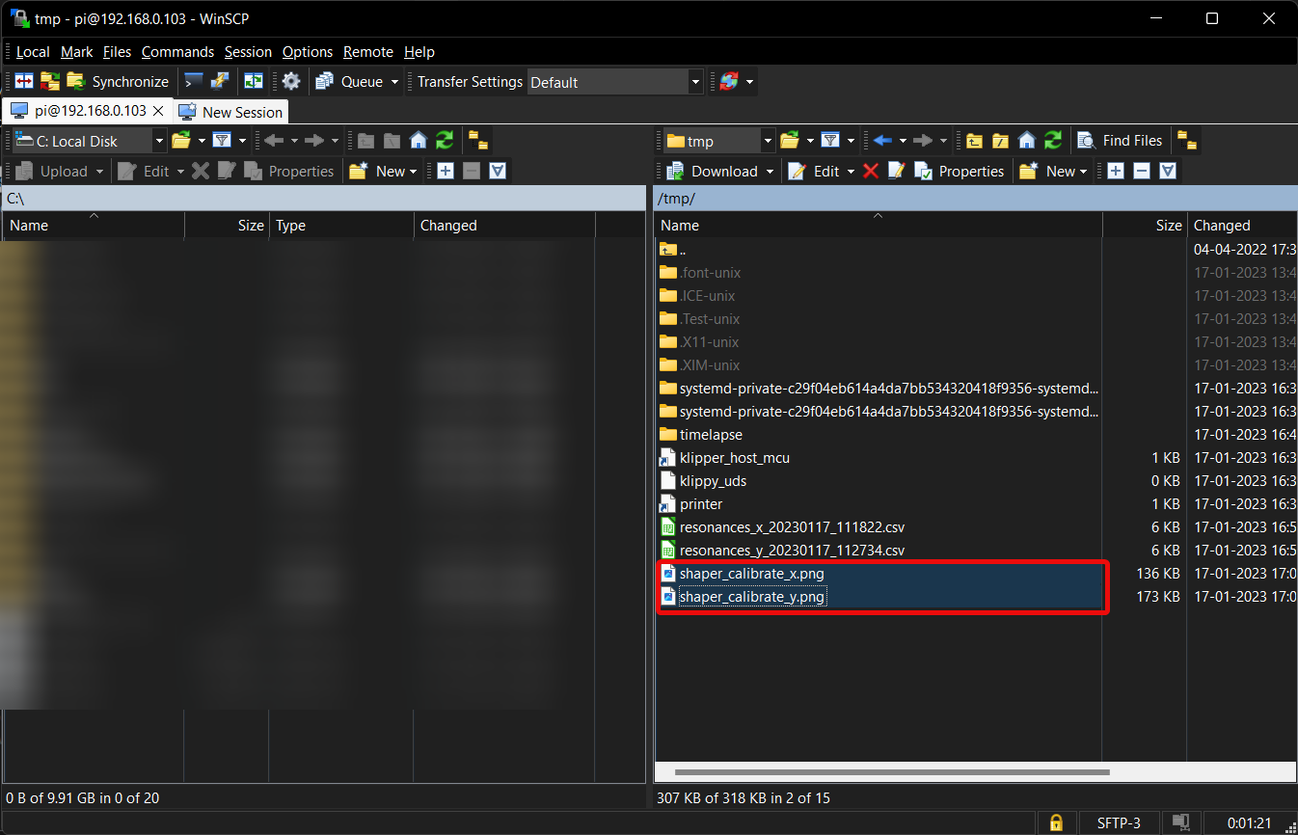Open the Mark menu
Viewport: 1298px width, 835px height.
pos(77,52)
